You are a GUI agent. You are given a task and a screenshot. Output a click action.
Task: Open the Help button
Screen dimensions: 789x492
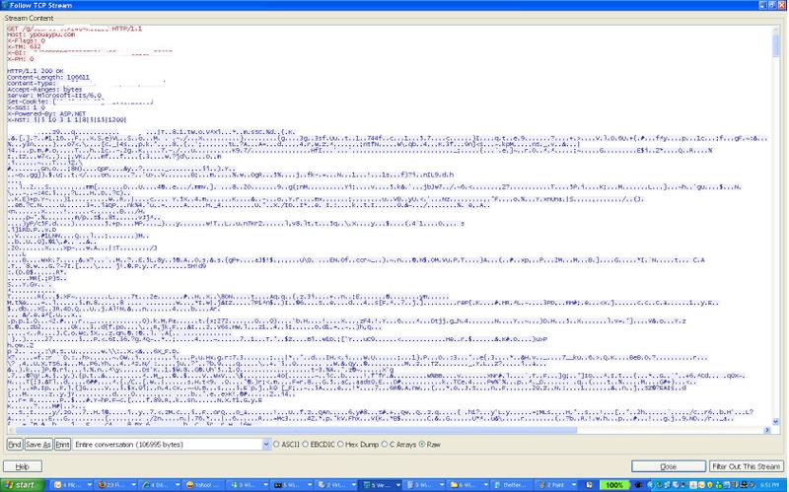[22, 466]
